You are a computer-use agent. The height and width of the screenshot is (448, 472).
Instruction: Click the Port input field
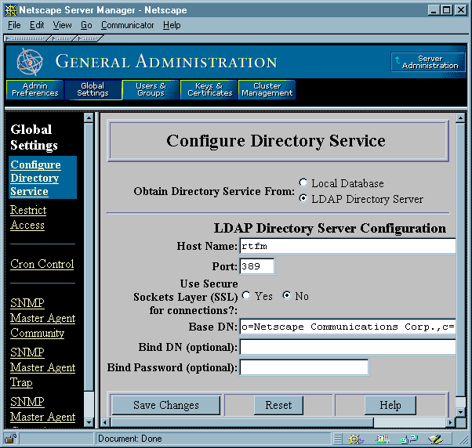(x=257, y=266)
